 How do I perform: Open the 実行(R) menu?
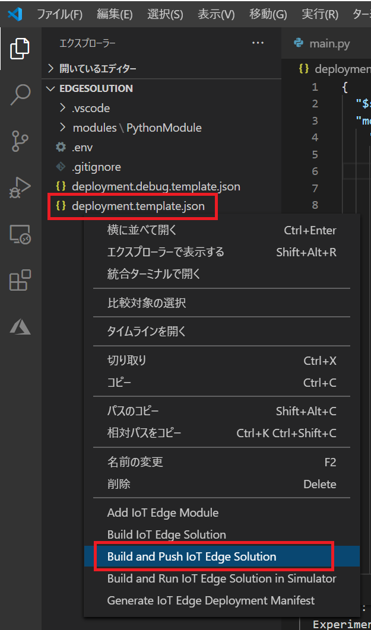320,14
